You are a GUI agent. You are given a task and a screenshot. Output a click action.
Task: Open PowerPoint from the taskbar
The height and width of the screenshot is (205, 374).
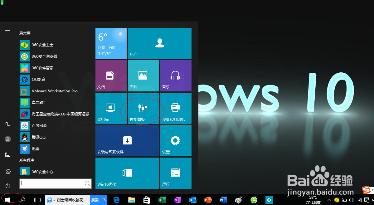coord(208,200)
